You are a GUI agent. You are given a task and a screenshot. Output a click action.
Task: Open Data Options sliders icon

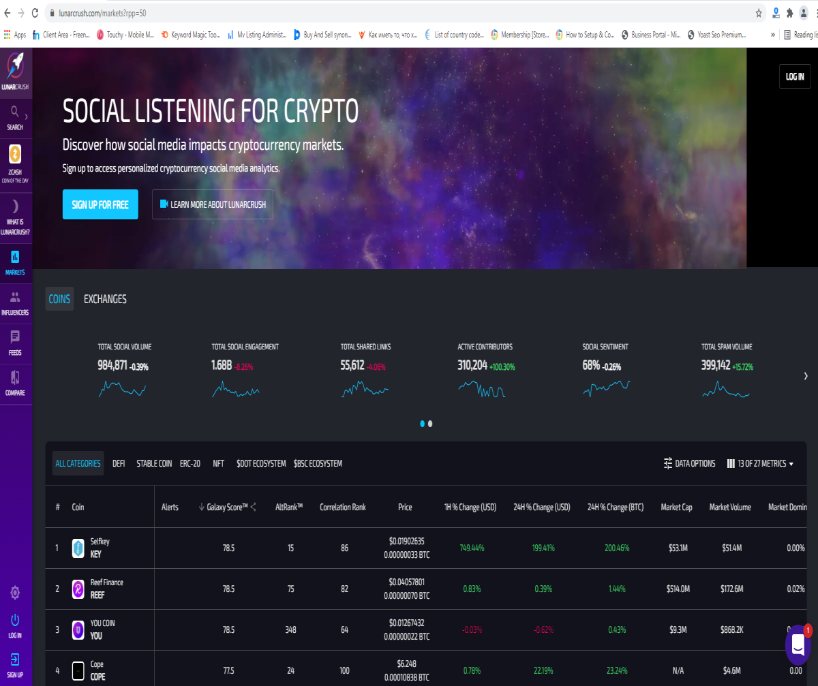(668, 463)
